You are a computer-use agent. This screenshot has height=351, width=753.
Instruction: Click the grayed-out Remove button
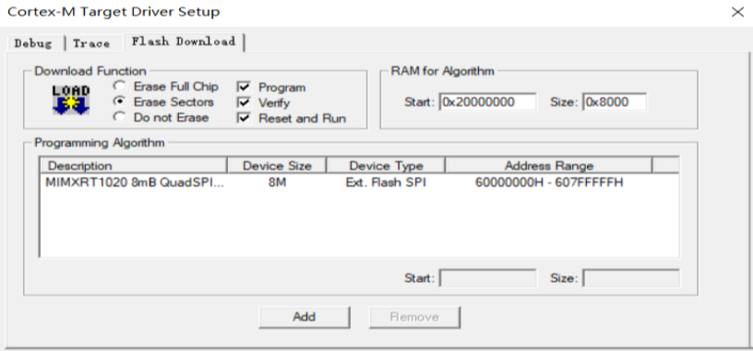[414, 317]
